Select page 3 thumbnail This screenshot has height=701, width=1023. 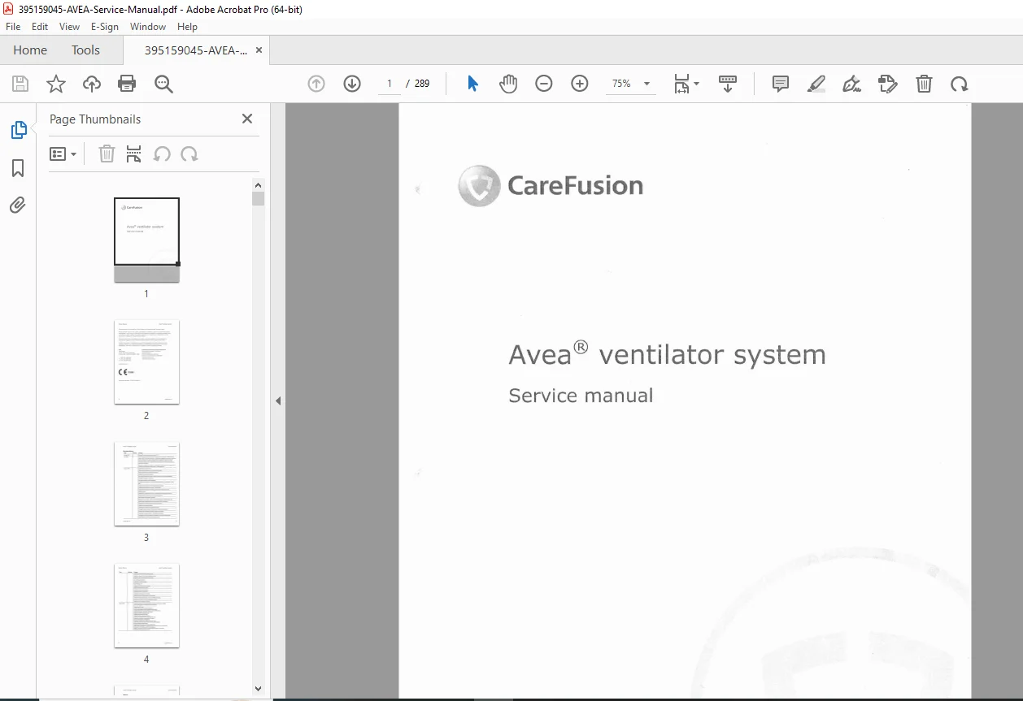[146, 484]
